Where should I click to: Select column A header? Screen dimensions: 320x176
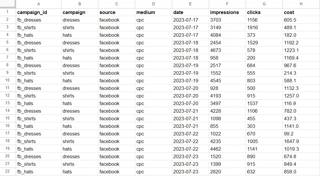tap(39, 4)
